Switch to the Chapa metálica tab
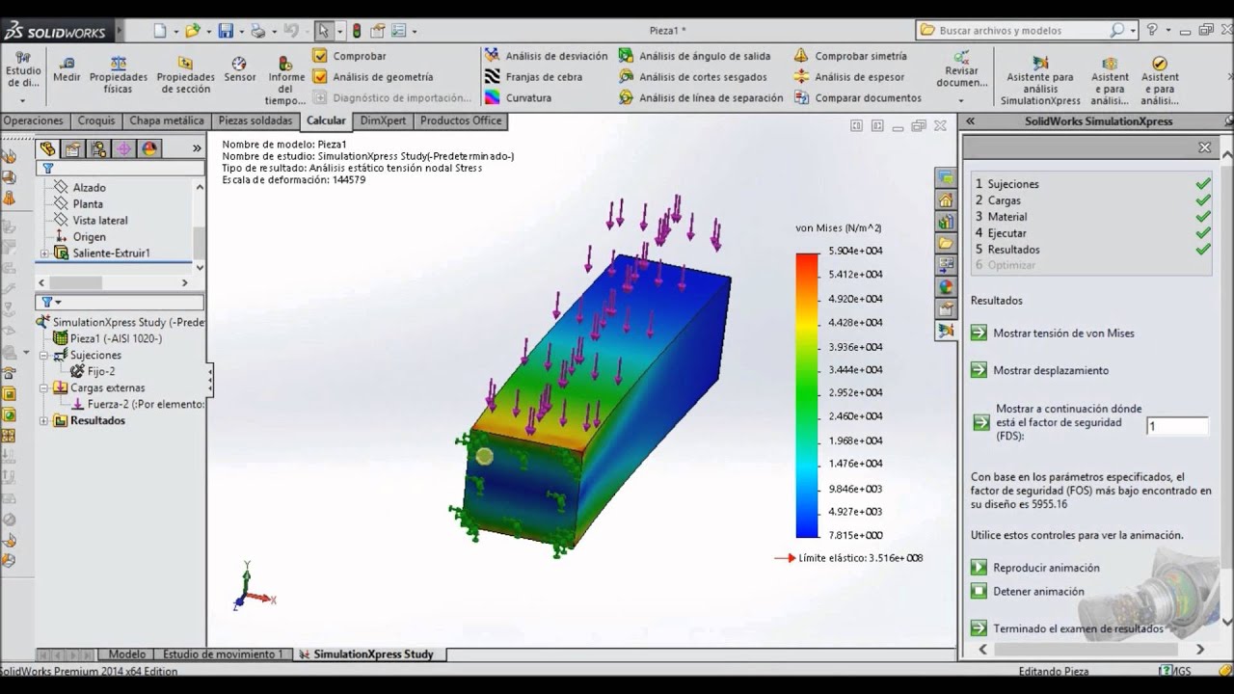 click(167, 120)
